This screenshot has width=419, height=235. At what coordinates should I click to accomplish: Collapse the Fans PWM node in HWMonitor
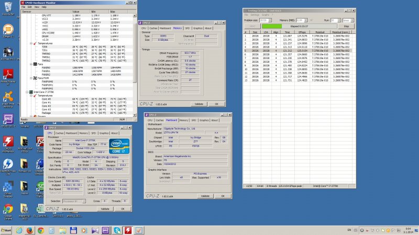coord(31,78)
